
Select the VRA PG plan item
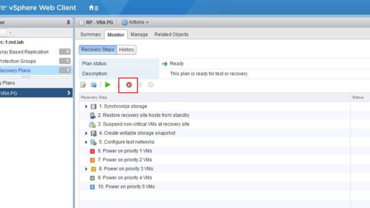[36, 93]
